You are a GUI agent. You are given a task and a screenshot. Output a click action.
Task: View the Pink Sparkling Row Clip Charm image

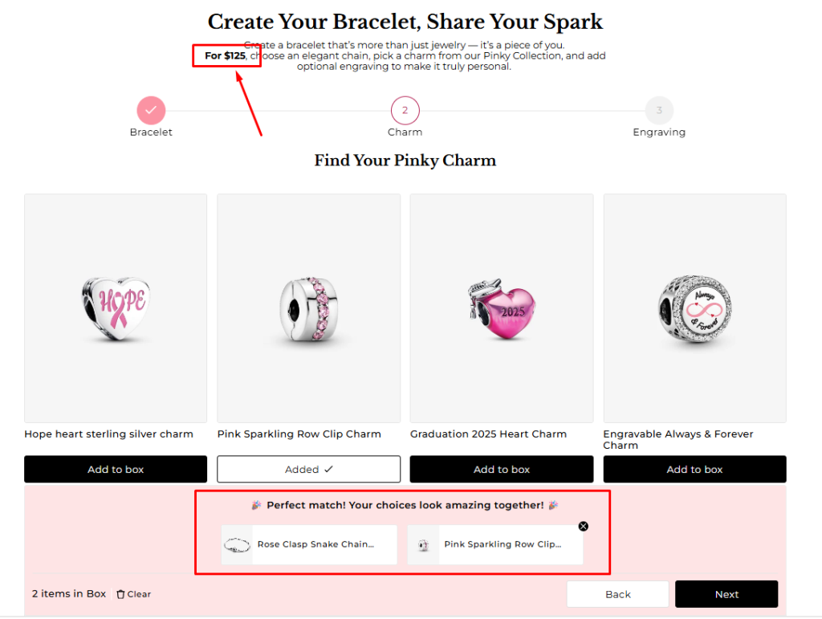click(308, 307)
